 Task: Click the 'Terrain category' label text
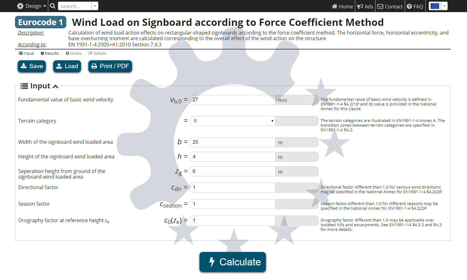(37, 121)
